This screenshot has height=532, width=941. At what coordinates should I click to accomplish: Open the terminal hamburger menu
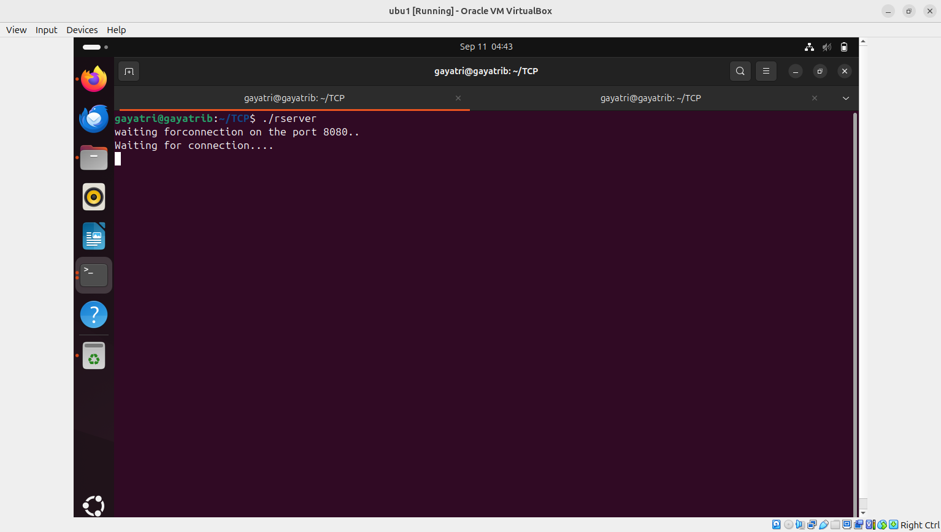click(766, 72)
